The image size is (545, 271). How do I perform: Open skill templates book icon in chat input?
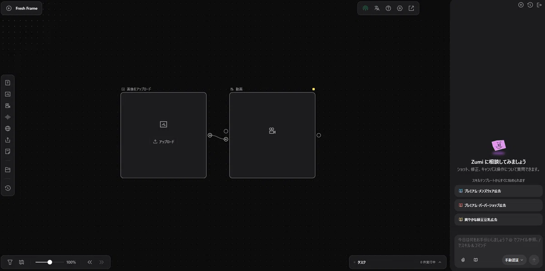(x=476, y=260)
